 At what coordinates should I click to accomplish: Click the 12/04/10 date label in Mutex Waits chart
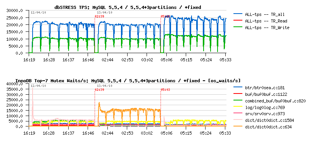click(x=38, y=86)
